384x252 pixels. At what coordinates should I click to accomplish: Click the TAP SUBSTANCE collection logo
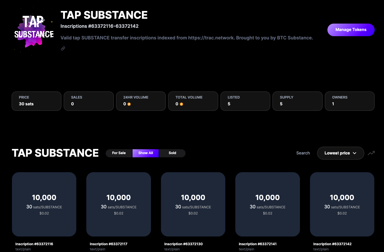click(34, 30)
